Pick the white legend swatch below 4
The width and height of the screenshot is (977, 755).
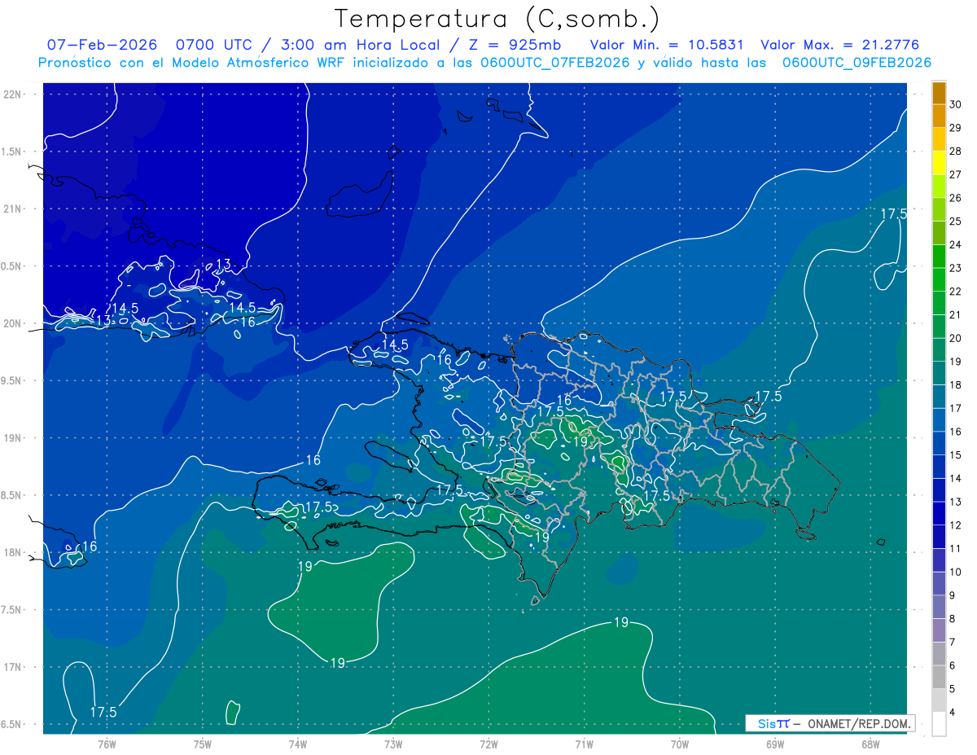[x=939, y=724]
